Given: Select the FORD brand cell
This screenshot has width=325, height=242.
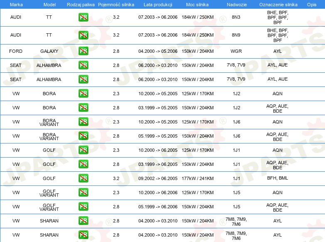Looking at the screenshot, I should point(16,51).
